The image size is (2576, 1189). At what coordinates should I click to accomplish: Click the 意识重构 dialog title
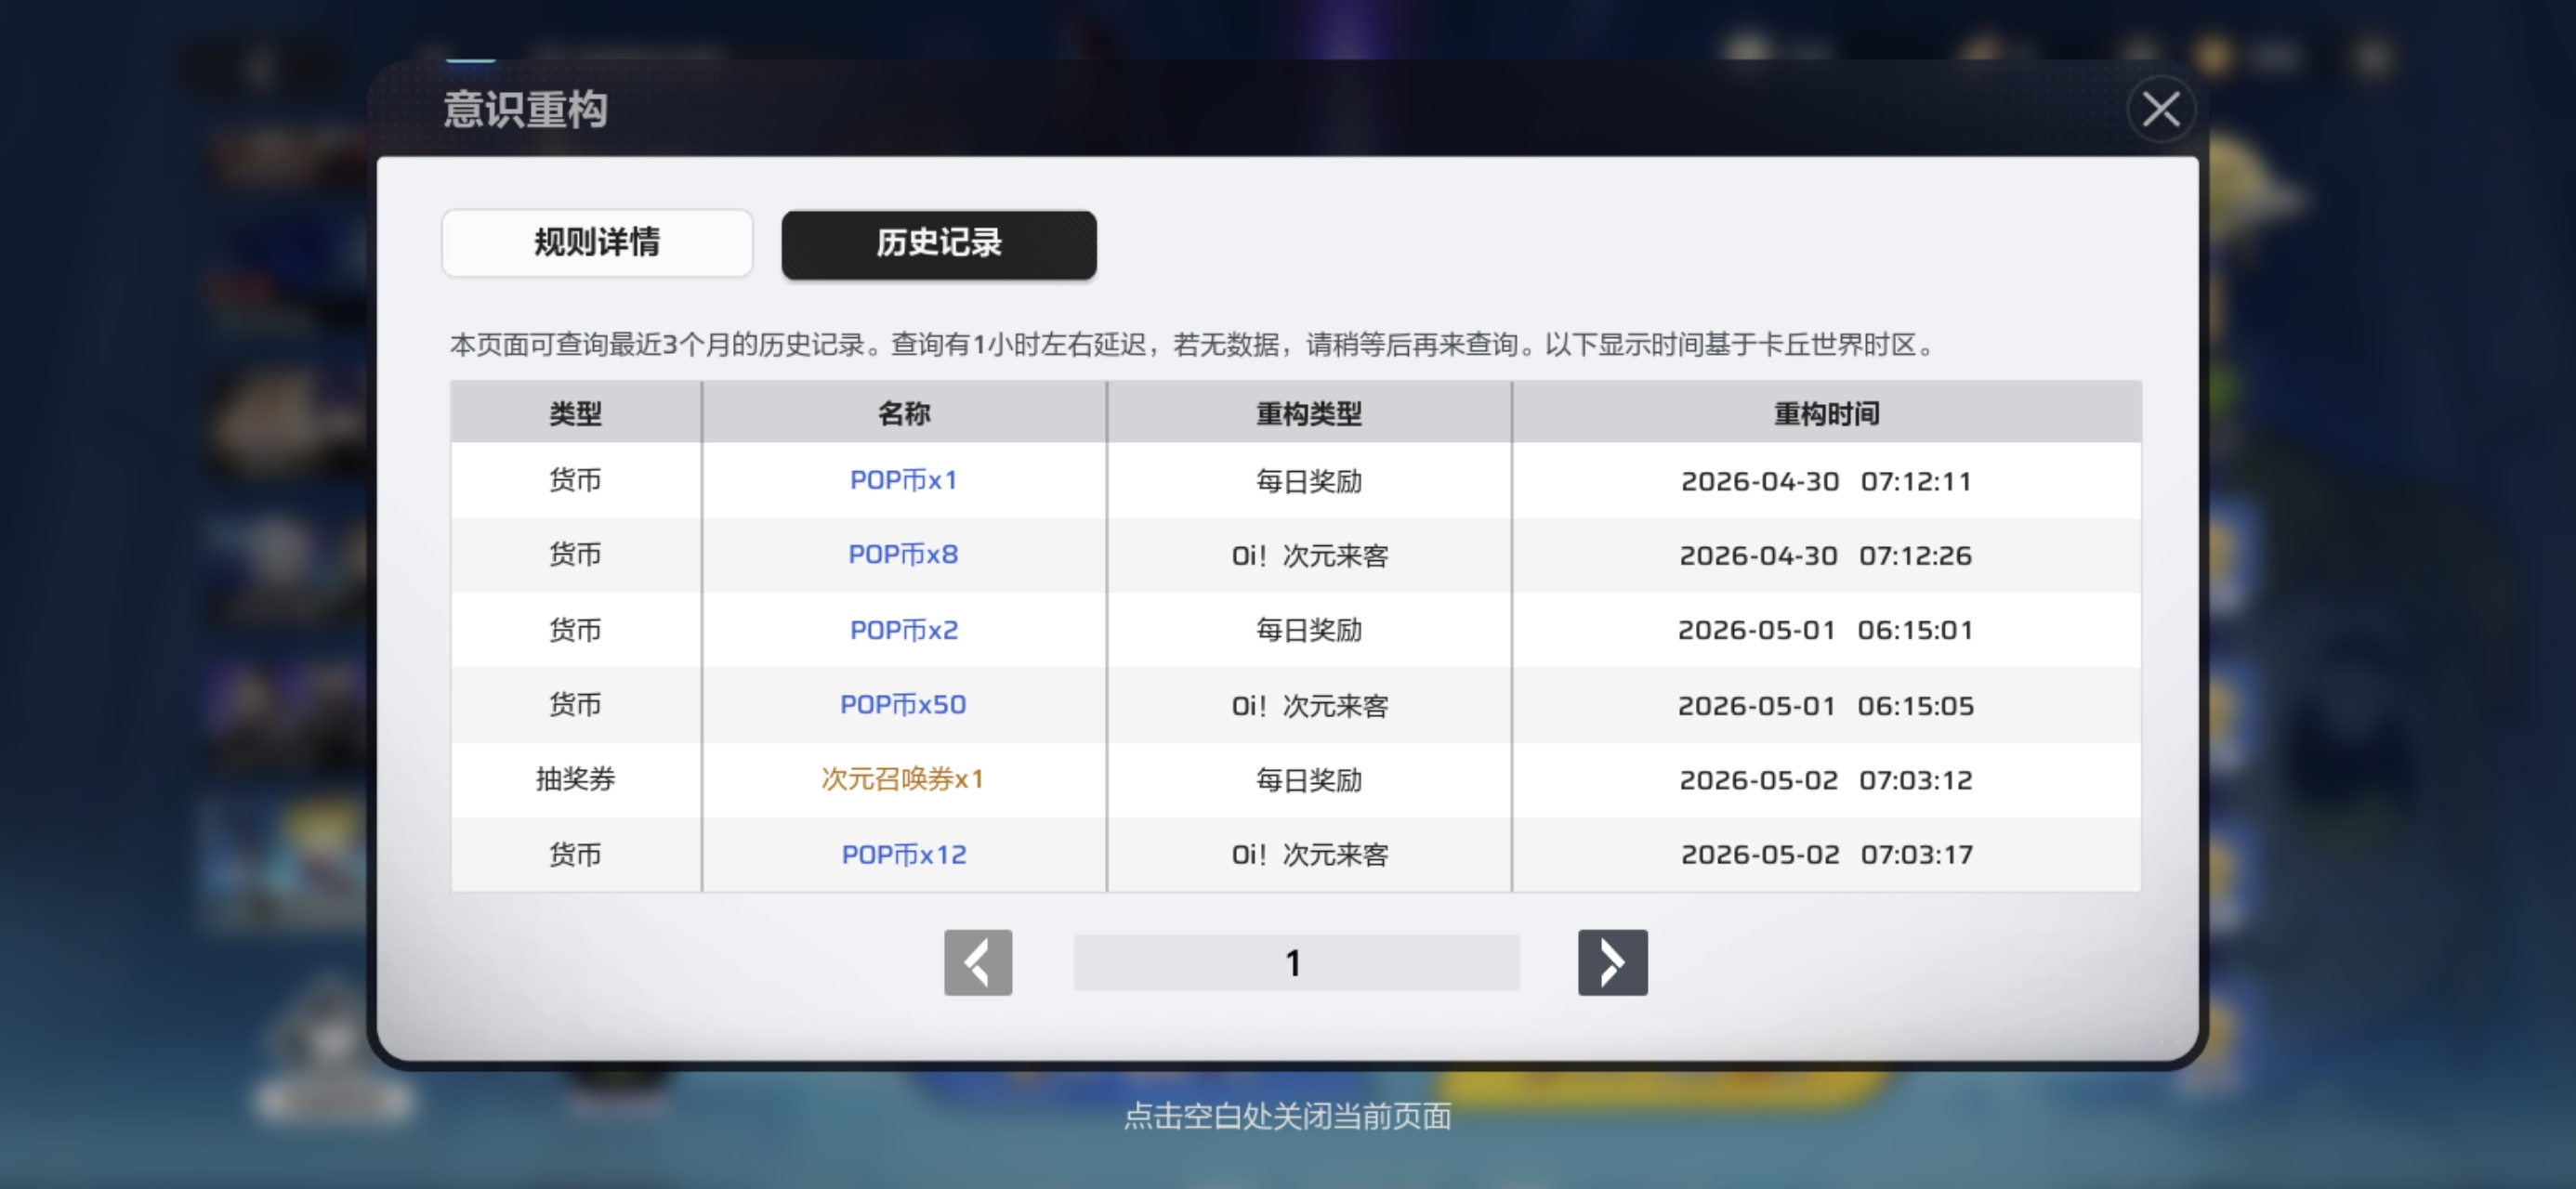pyautogui.click(x=526, y=108)
